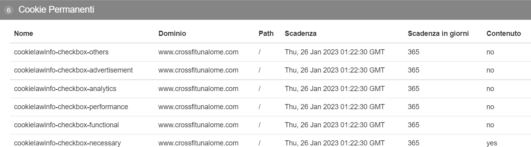Click the 365 days value for functional cookie
Image resolution: width=531 pixels, height=147 pixels.
(414, 125)
